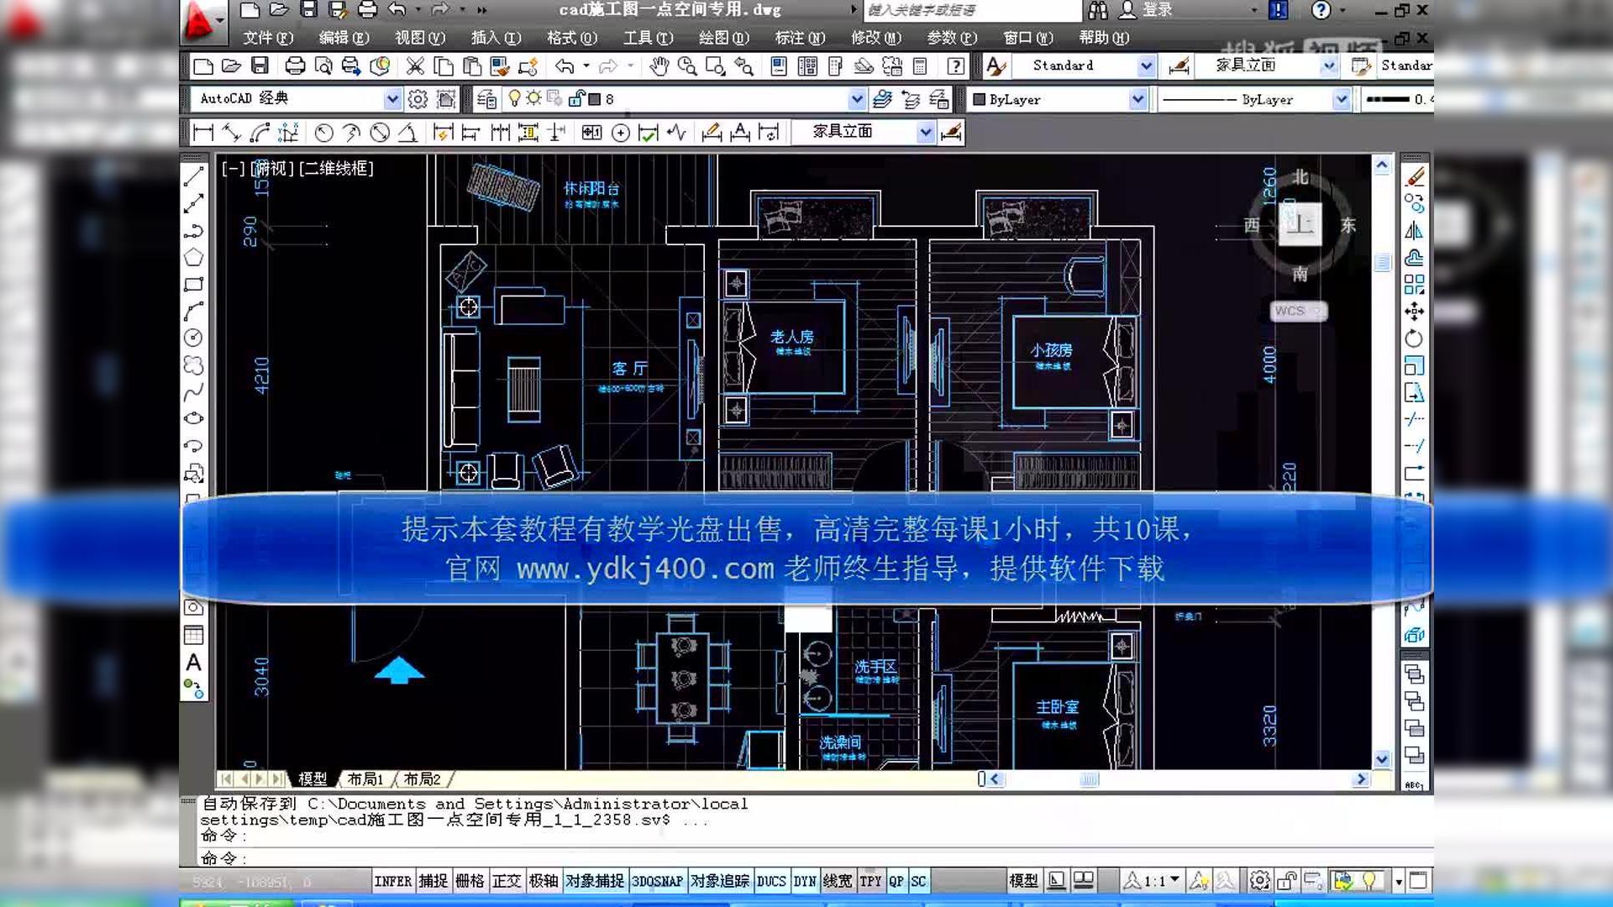The width and height of the screenshot is (1613, 907).
Task: Select the Line draw tool
Action: pos(193,176)
